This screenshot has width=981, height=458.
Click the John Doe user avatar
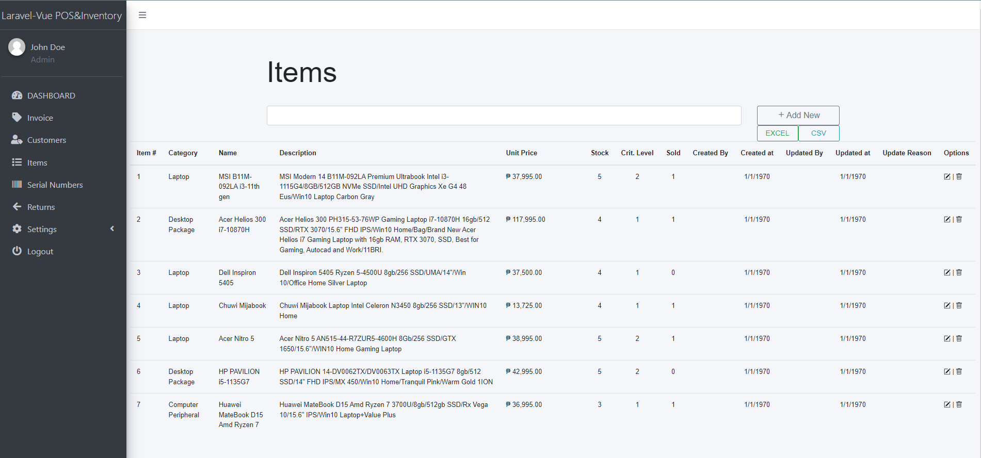coord(17,47)
